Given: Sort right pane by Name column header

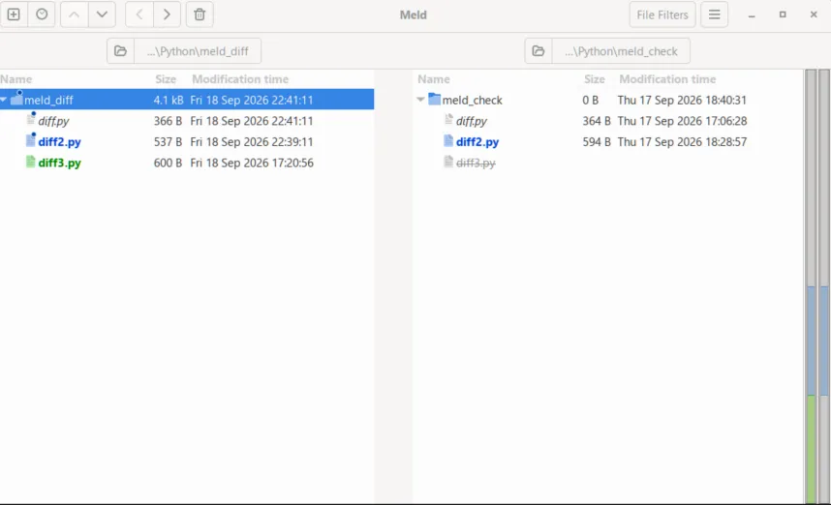Looking at the screenshot, I should [434, 79].
